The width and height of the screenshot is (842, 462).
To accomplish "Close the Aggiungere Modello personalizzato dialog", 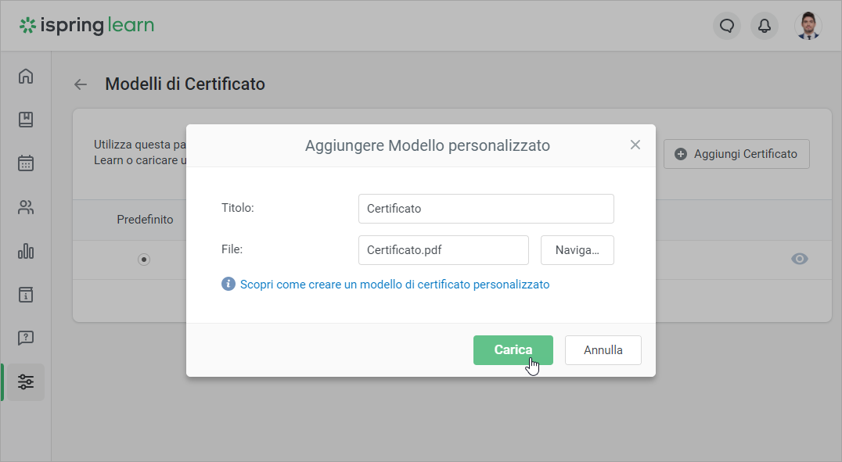I will click(635, 145).
